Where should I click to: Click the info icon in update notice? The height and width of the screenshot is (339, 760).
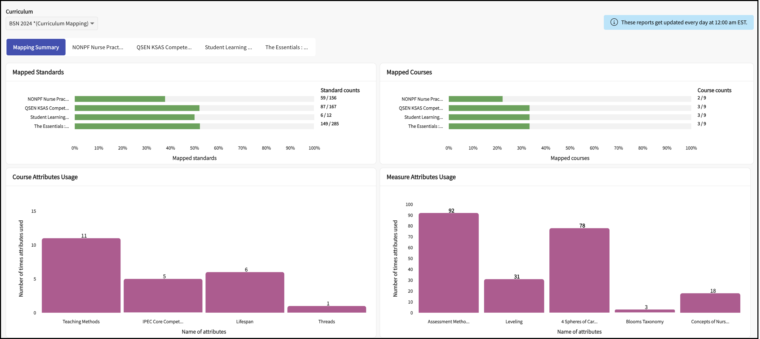(614, 23)
